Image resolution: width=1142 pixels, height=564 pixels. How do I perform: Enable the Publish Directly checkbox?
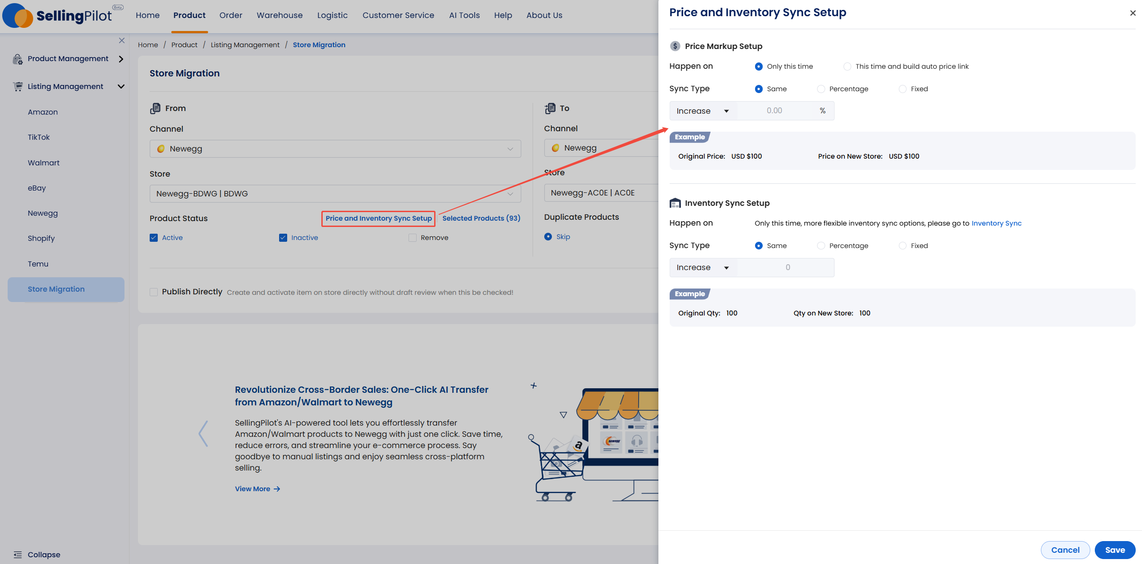coord(154,292)
